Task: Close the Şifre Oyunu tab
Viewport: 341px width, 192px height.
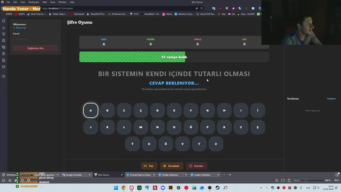Action: (x=122, y=175)
